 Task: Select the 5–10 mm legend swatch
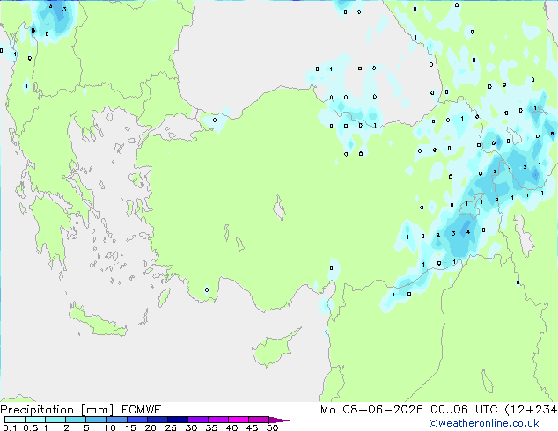tap(96, 420)
